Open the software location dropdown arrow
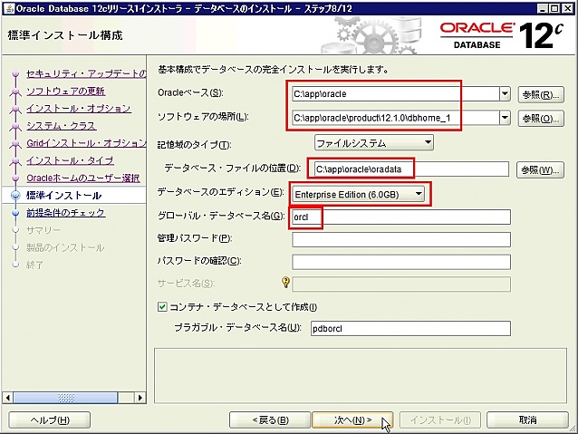This screenshot has height=434, width=578. tap(505, 118)
